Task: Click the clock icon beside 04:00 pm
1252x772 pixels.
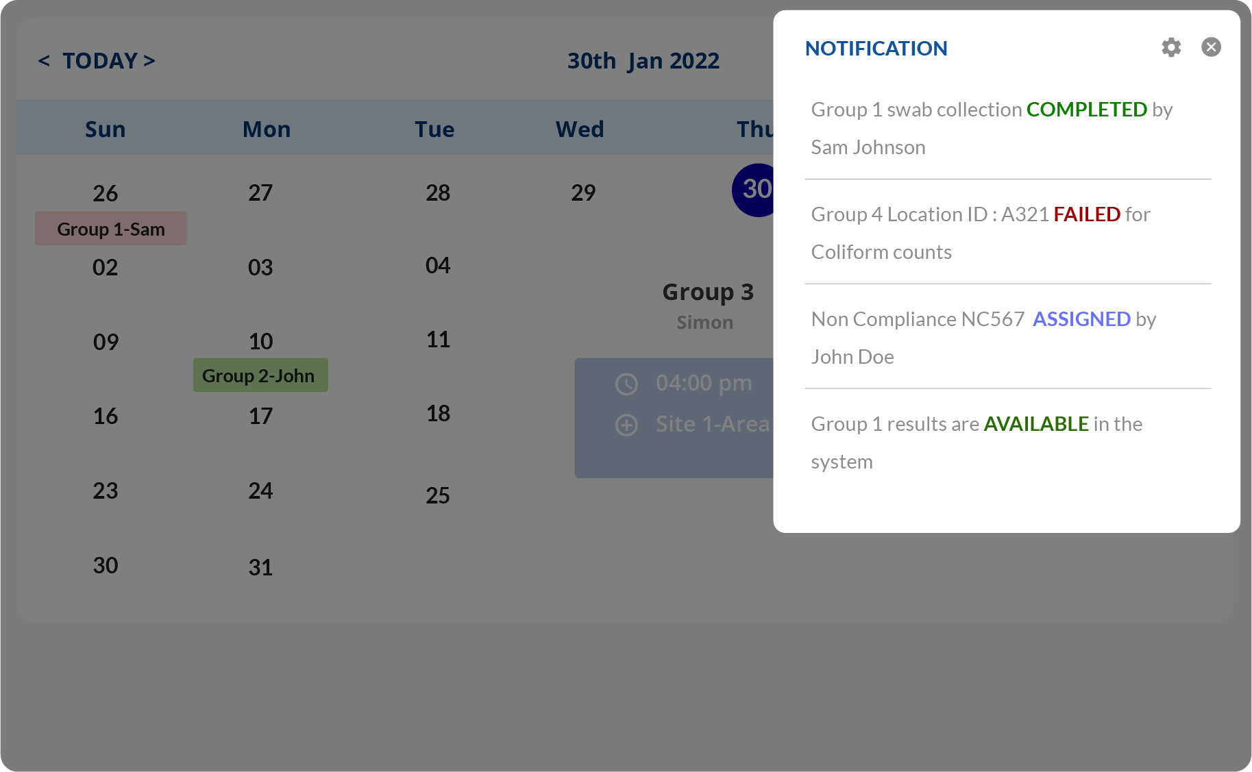Action: coord(626,384)
